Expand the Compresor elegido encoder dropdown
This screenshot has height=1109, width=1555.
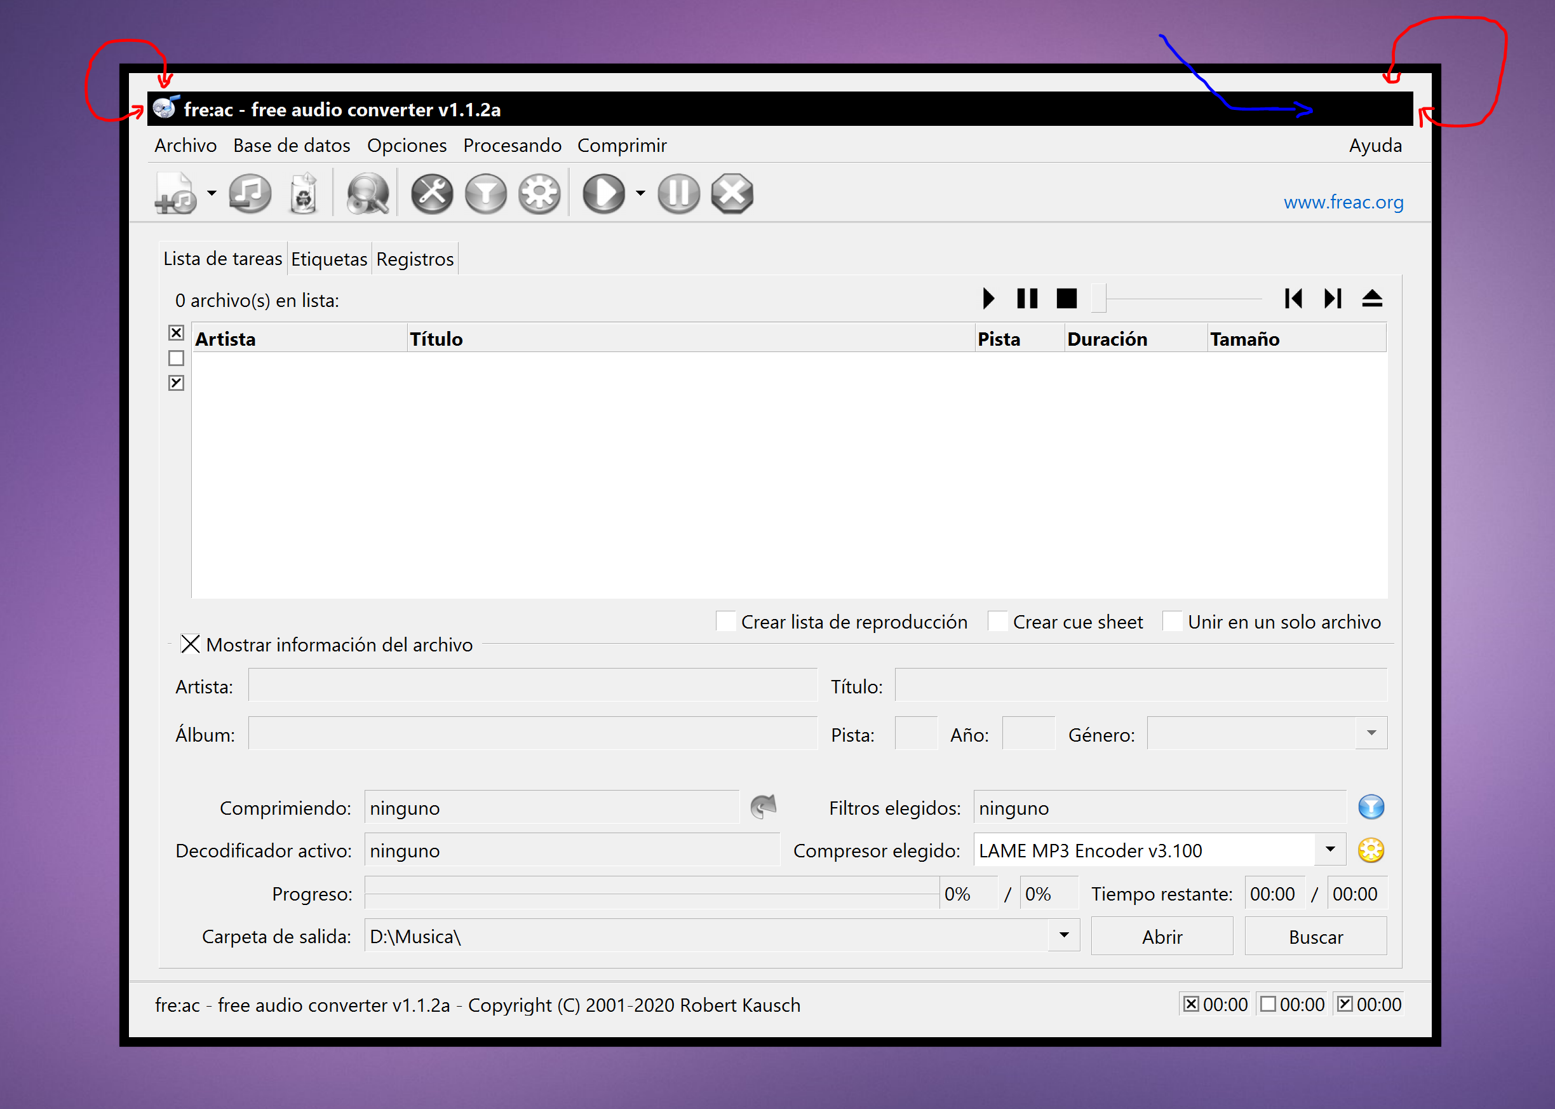1330,850
